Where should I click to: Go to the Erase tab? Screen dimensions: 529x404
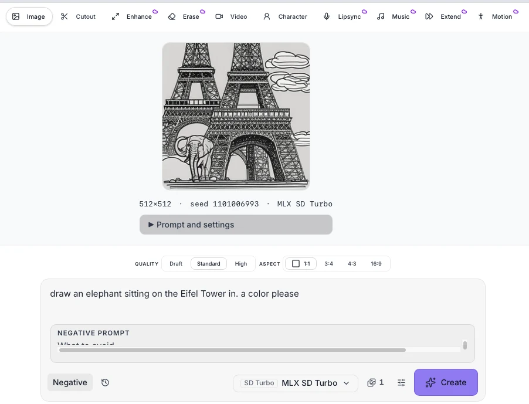pyautogui.click(x=184, y=16)
